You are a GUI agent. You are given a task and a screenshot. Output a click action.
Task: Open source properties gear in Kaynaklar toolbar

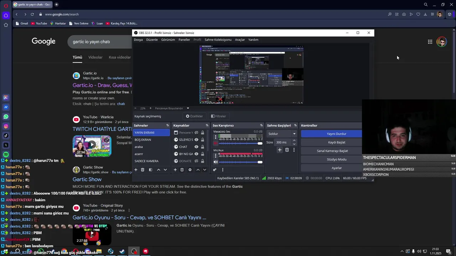(190, 170)
